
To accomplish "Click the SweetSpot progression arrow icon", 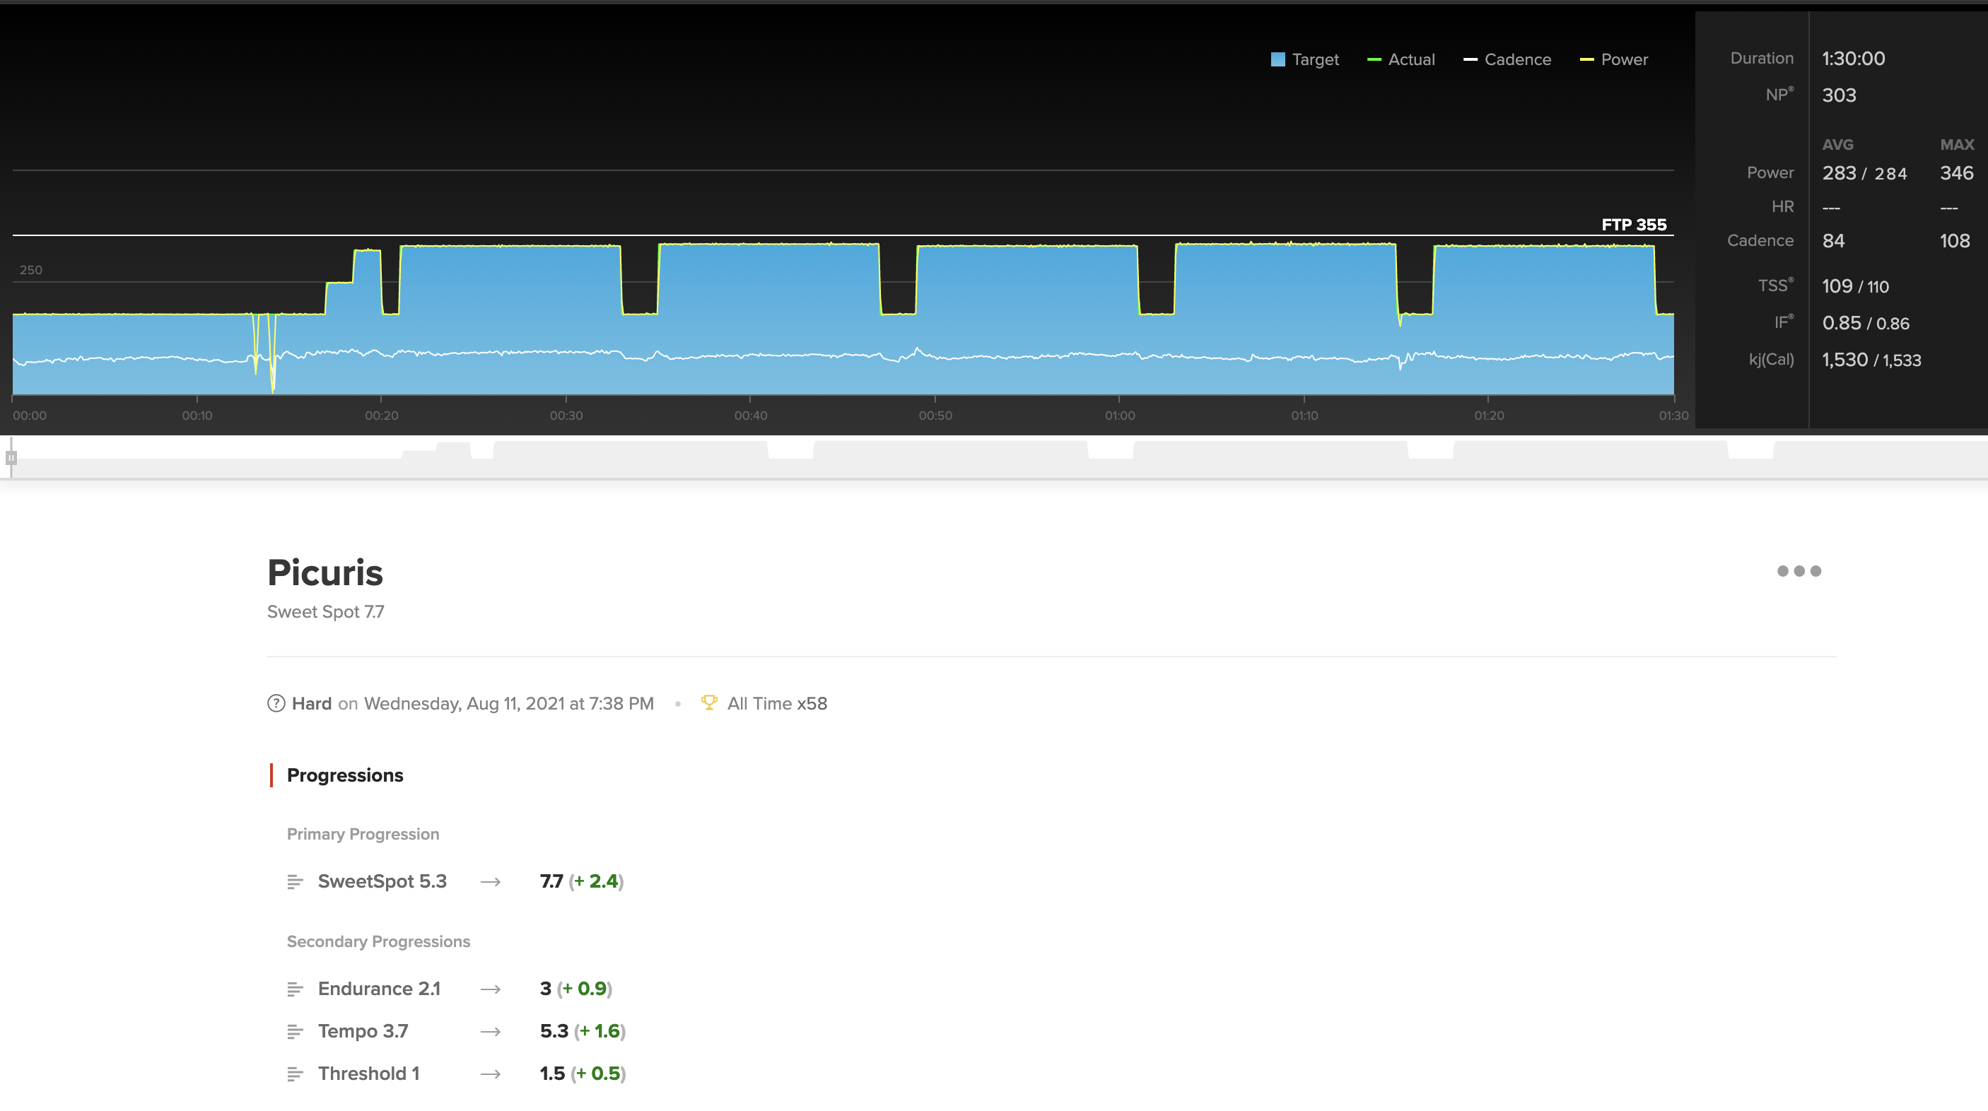I will point(491,881).
